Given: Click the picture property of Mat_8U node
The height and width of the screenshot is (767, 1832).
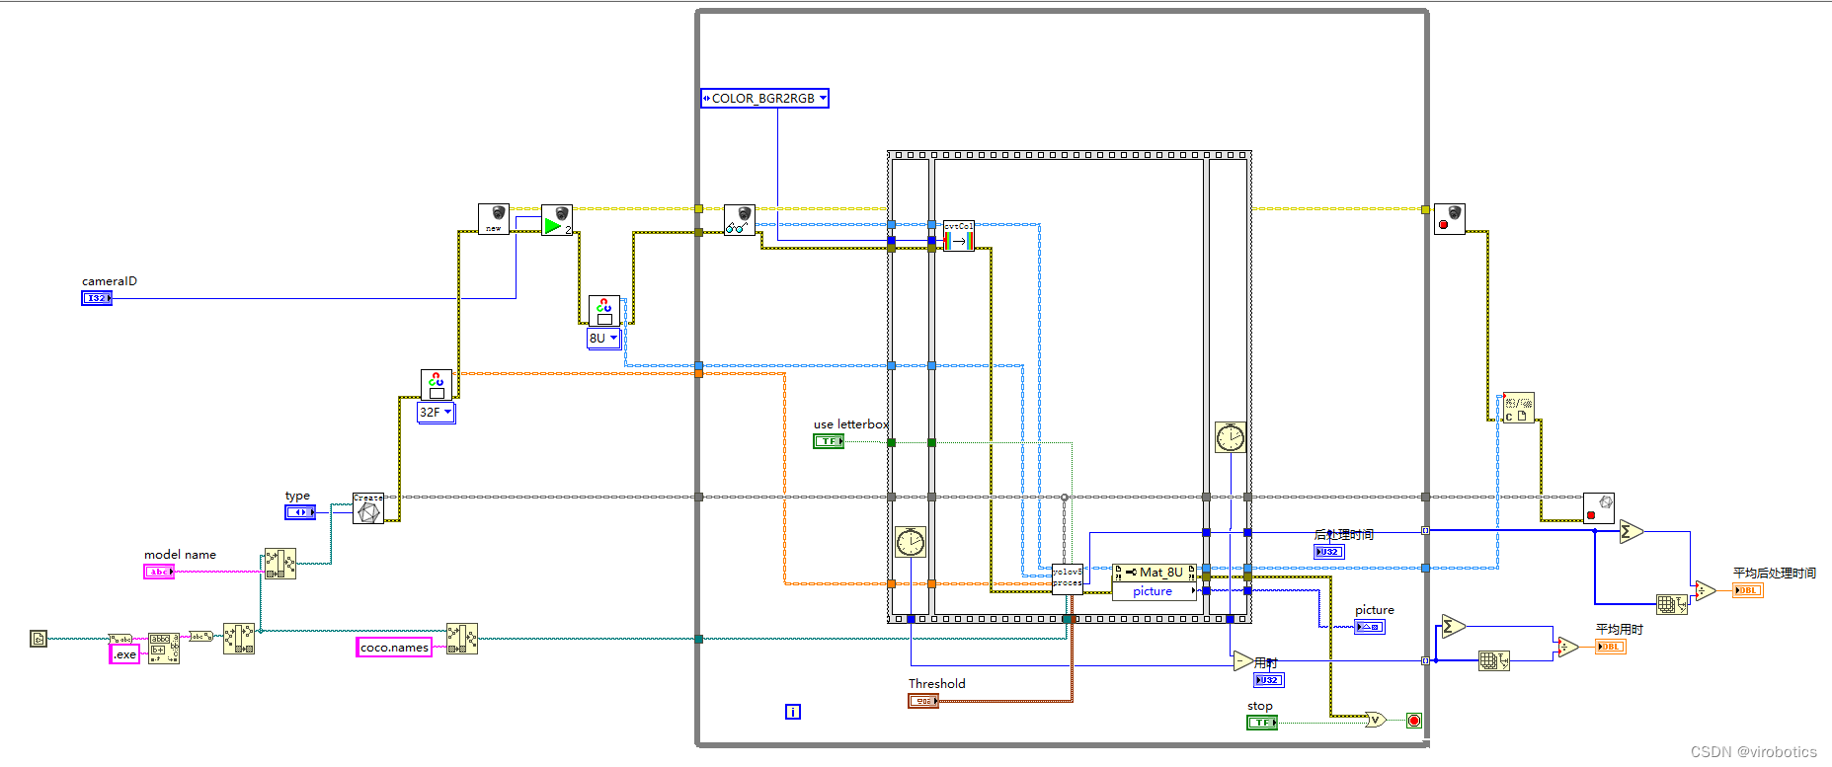Looking at the screenshot, I should click(1155, 591).
